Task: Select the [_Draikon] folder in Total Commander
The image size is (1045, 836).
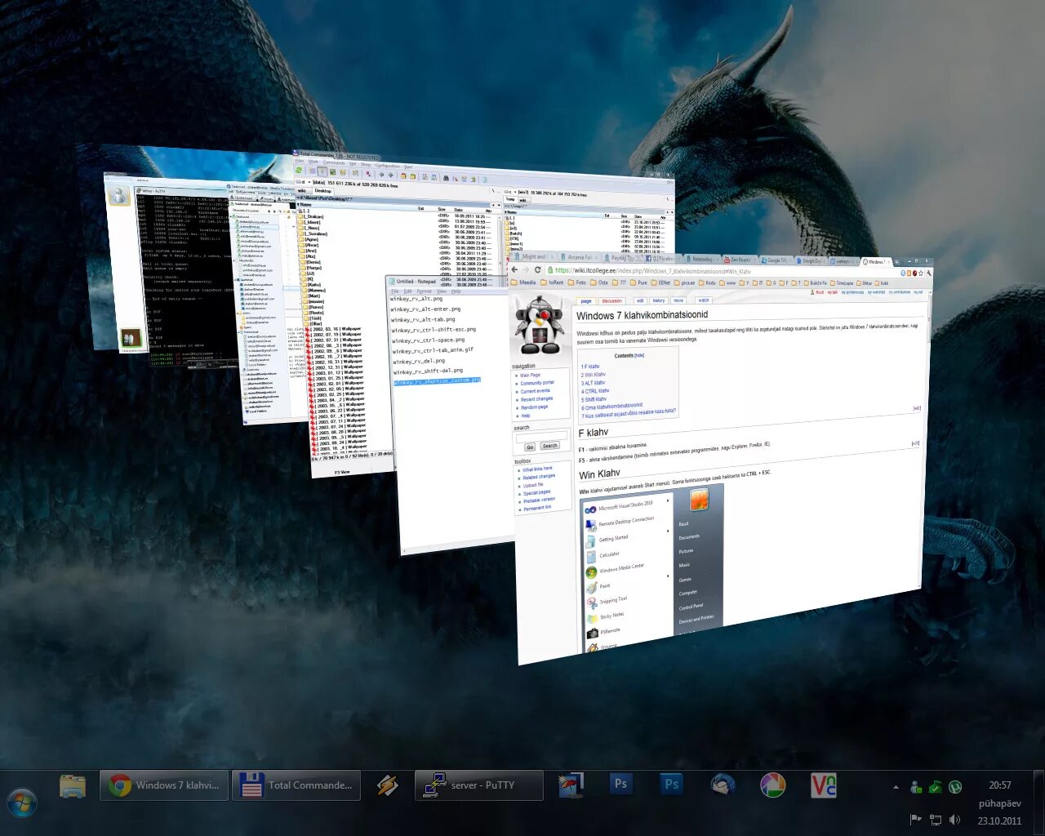Action: 313,216
